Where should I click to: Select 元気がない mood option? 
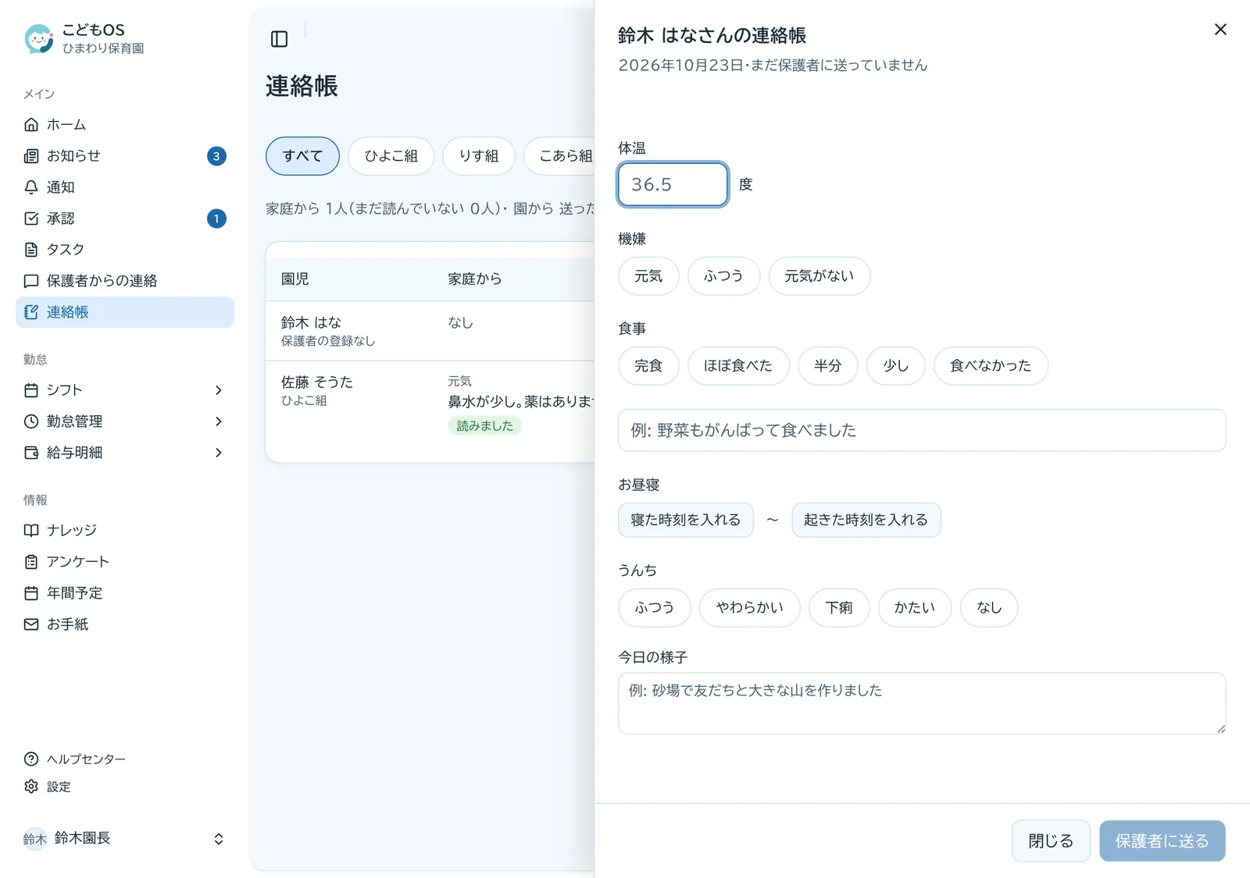point(819,276)
